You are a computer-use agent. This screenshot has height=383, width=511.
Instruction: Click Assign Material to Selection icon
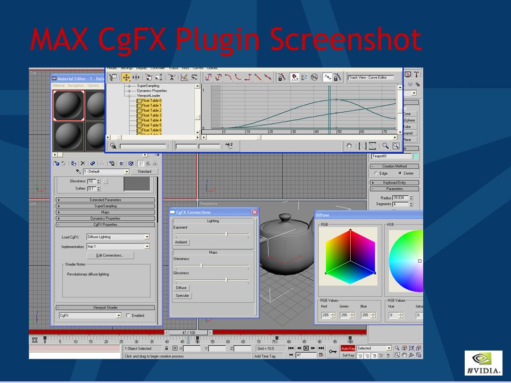[73, 163]
